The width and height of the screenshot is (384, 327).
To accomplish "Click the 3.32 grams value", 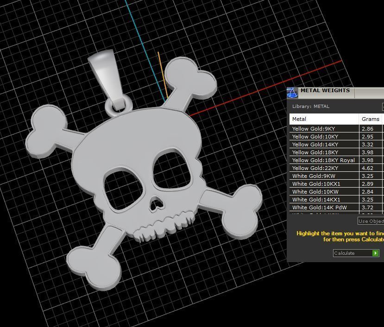I will [368, 144].
